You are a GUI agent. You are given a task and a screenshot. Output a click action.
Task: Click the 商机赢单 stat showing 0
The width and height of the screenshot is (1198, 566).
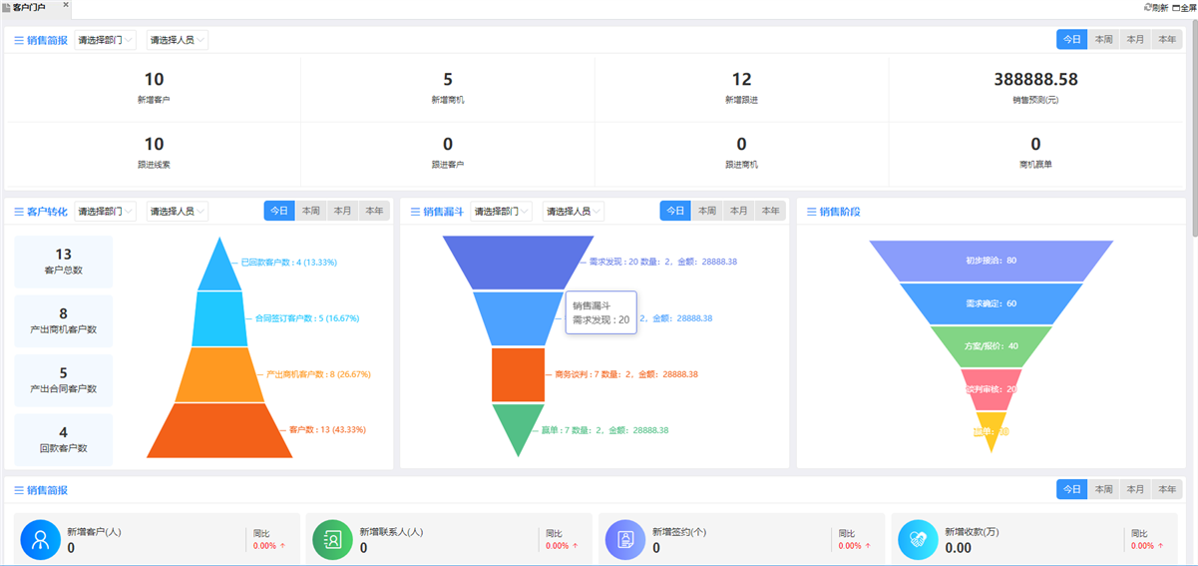point(1035,152)
